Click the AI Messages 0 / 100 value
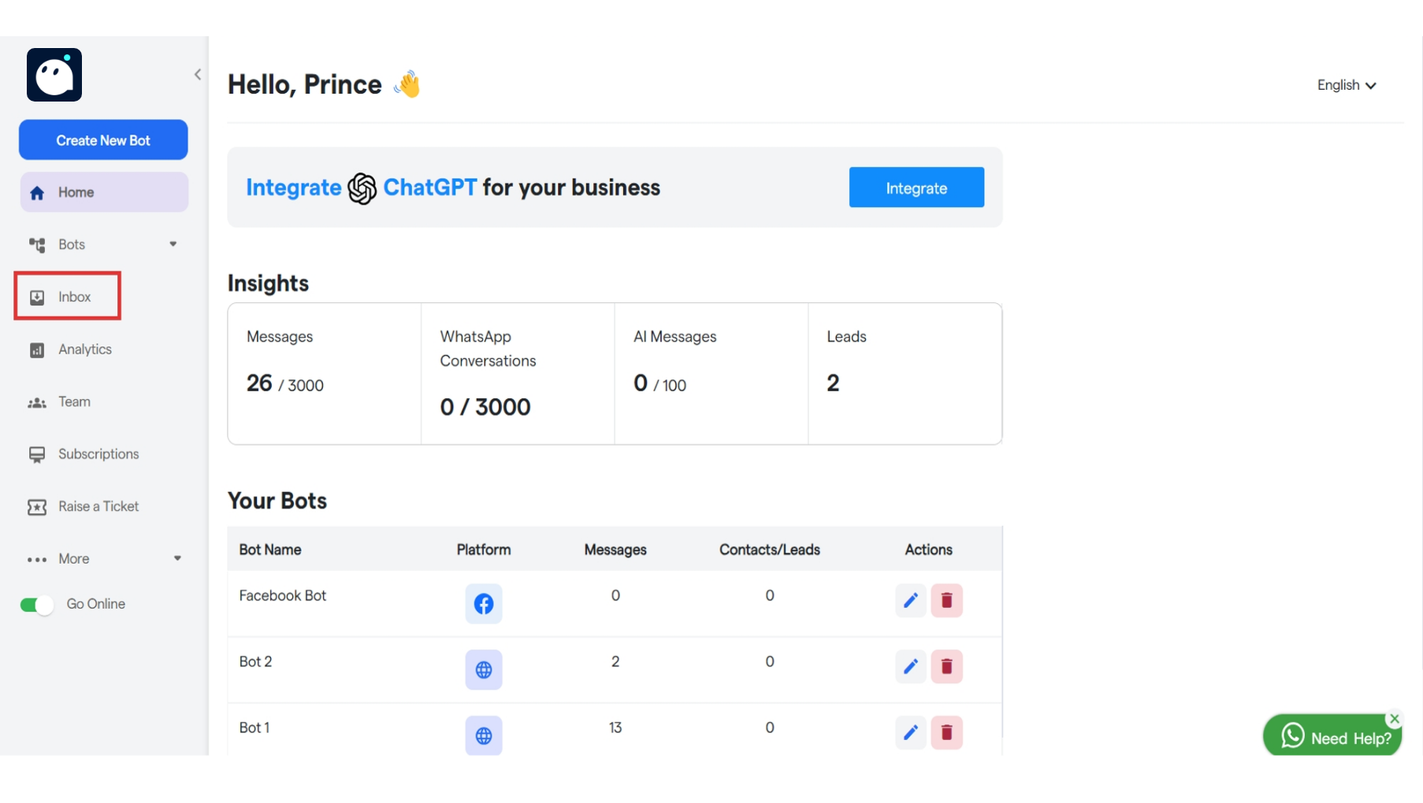This screenshot has width=1423, height=803. coord(660,383)
